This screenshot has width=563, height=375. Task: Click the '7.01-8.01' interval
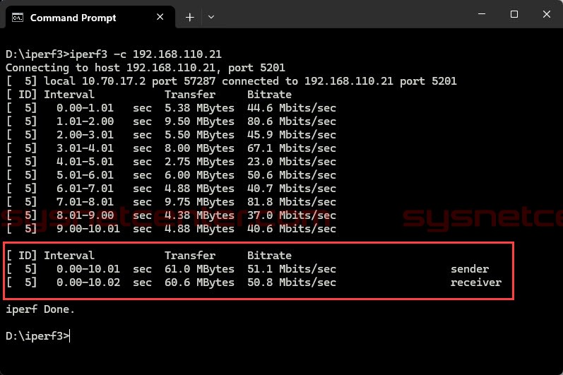[85, 202]
